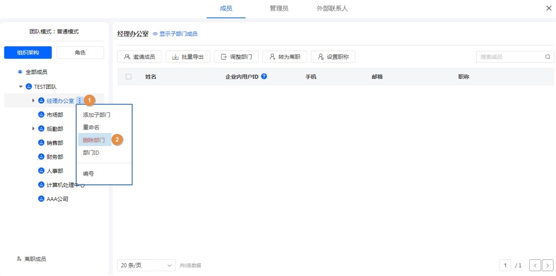Click the TEST团队 organization icon

click(x=29, y=87)
